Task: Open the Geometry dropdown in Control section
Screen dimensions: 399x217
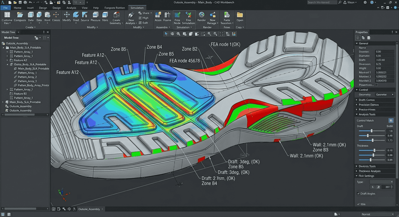Action: coord(385,95)
